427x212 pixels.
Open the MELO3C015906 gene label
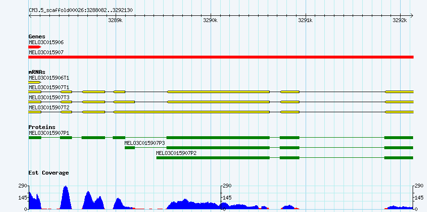coord(46,43)
